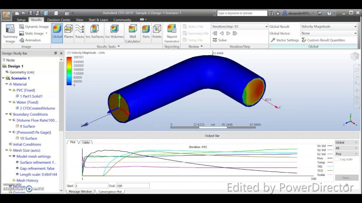Collapse the Material tree node
The width and height of the screenshot is (362, 203).
coord(7,84)
